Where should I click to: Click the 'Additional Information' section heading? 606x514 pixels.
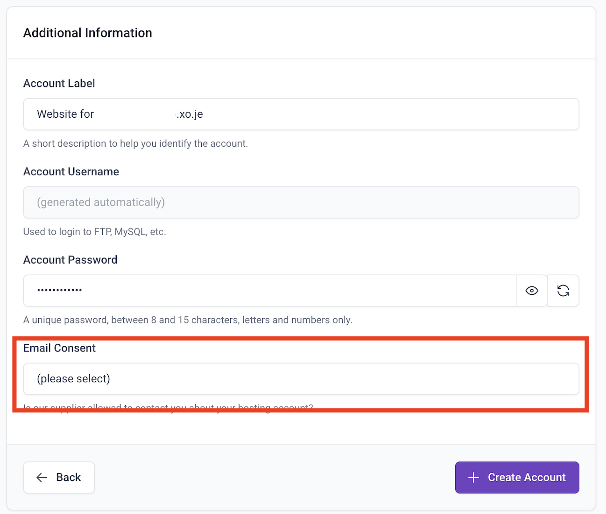coord(88,33)
